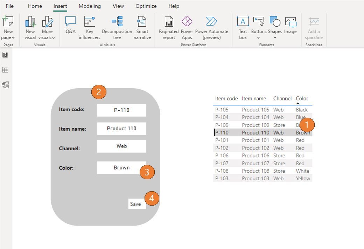The image size is (364, 249).
Task: Select table row P-109
Action: 262,125
